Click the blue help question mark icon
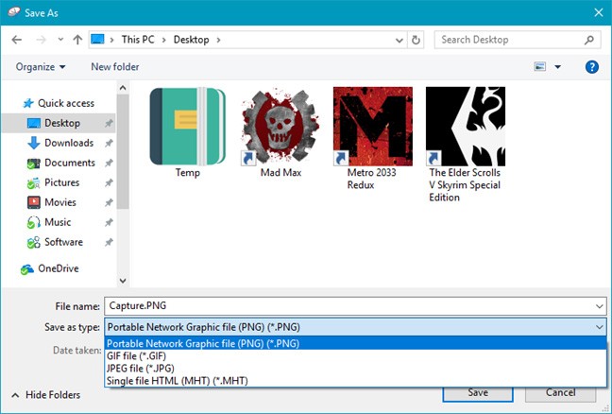612x414 pixels. pos(592,67)
